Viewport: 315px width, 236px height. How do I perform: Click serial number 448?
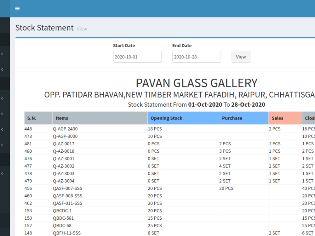point(28,129)
